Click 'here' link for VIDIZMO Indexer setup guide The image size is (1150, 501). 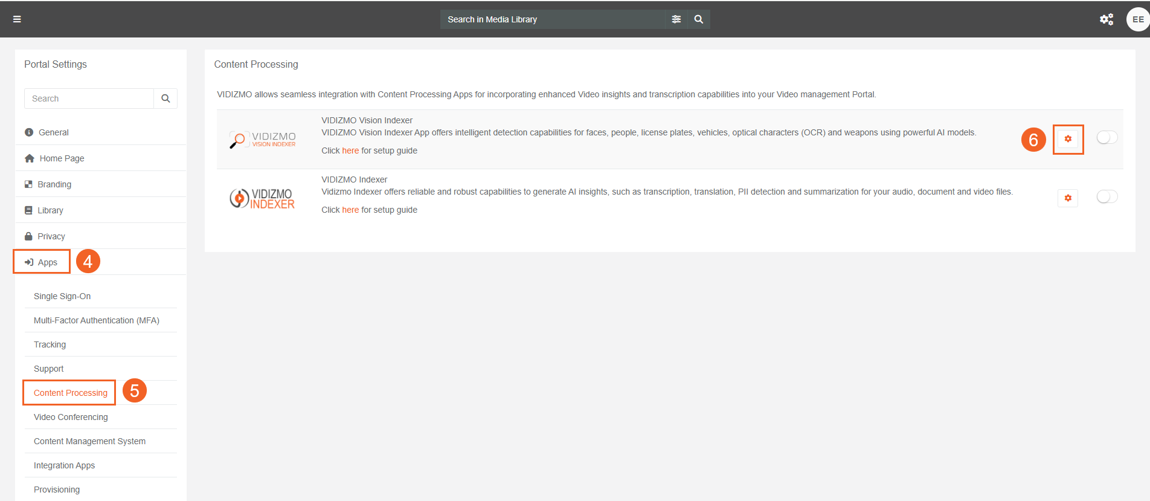[350, 210]
